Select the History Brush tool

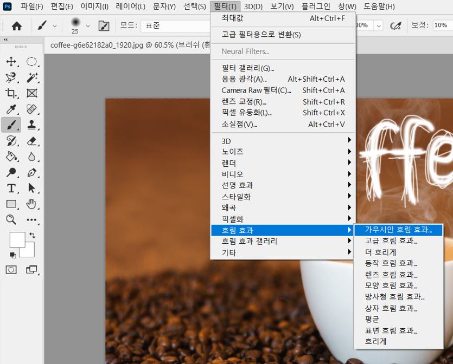coord(11,141)
